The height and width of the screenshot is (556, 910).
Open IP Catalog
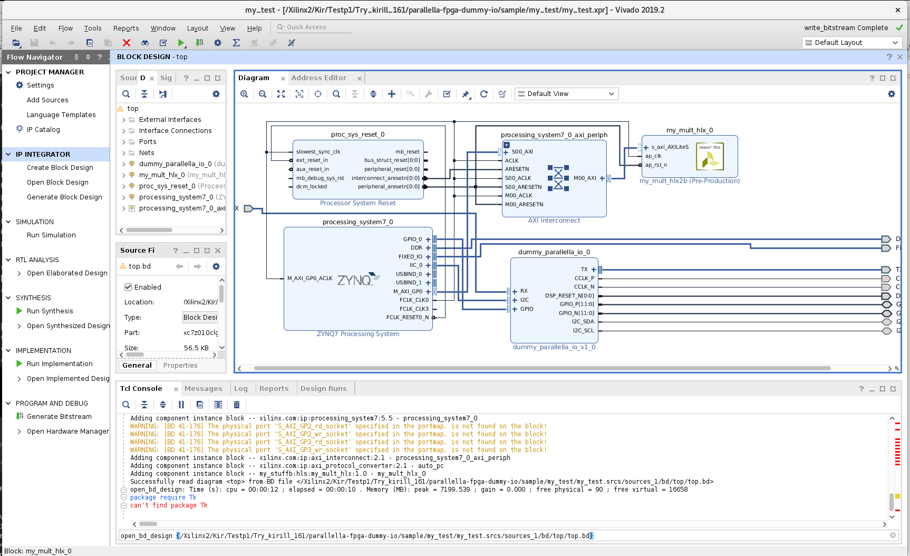[x=43, y=130]
